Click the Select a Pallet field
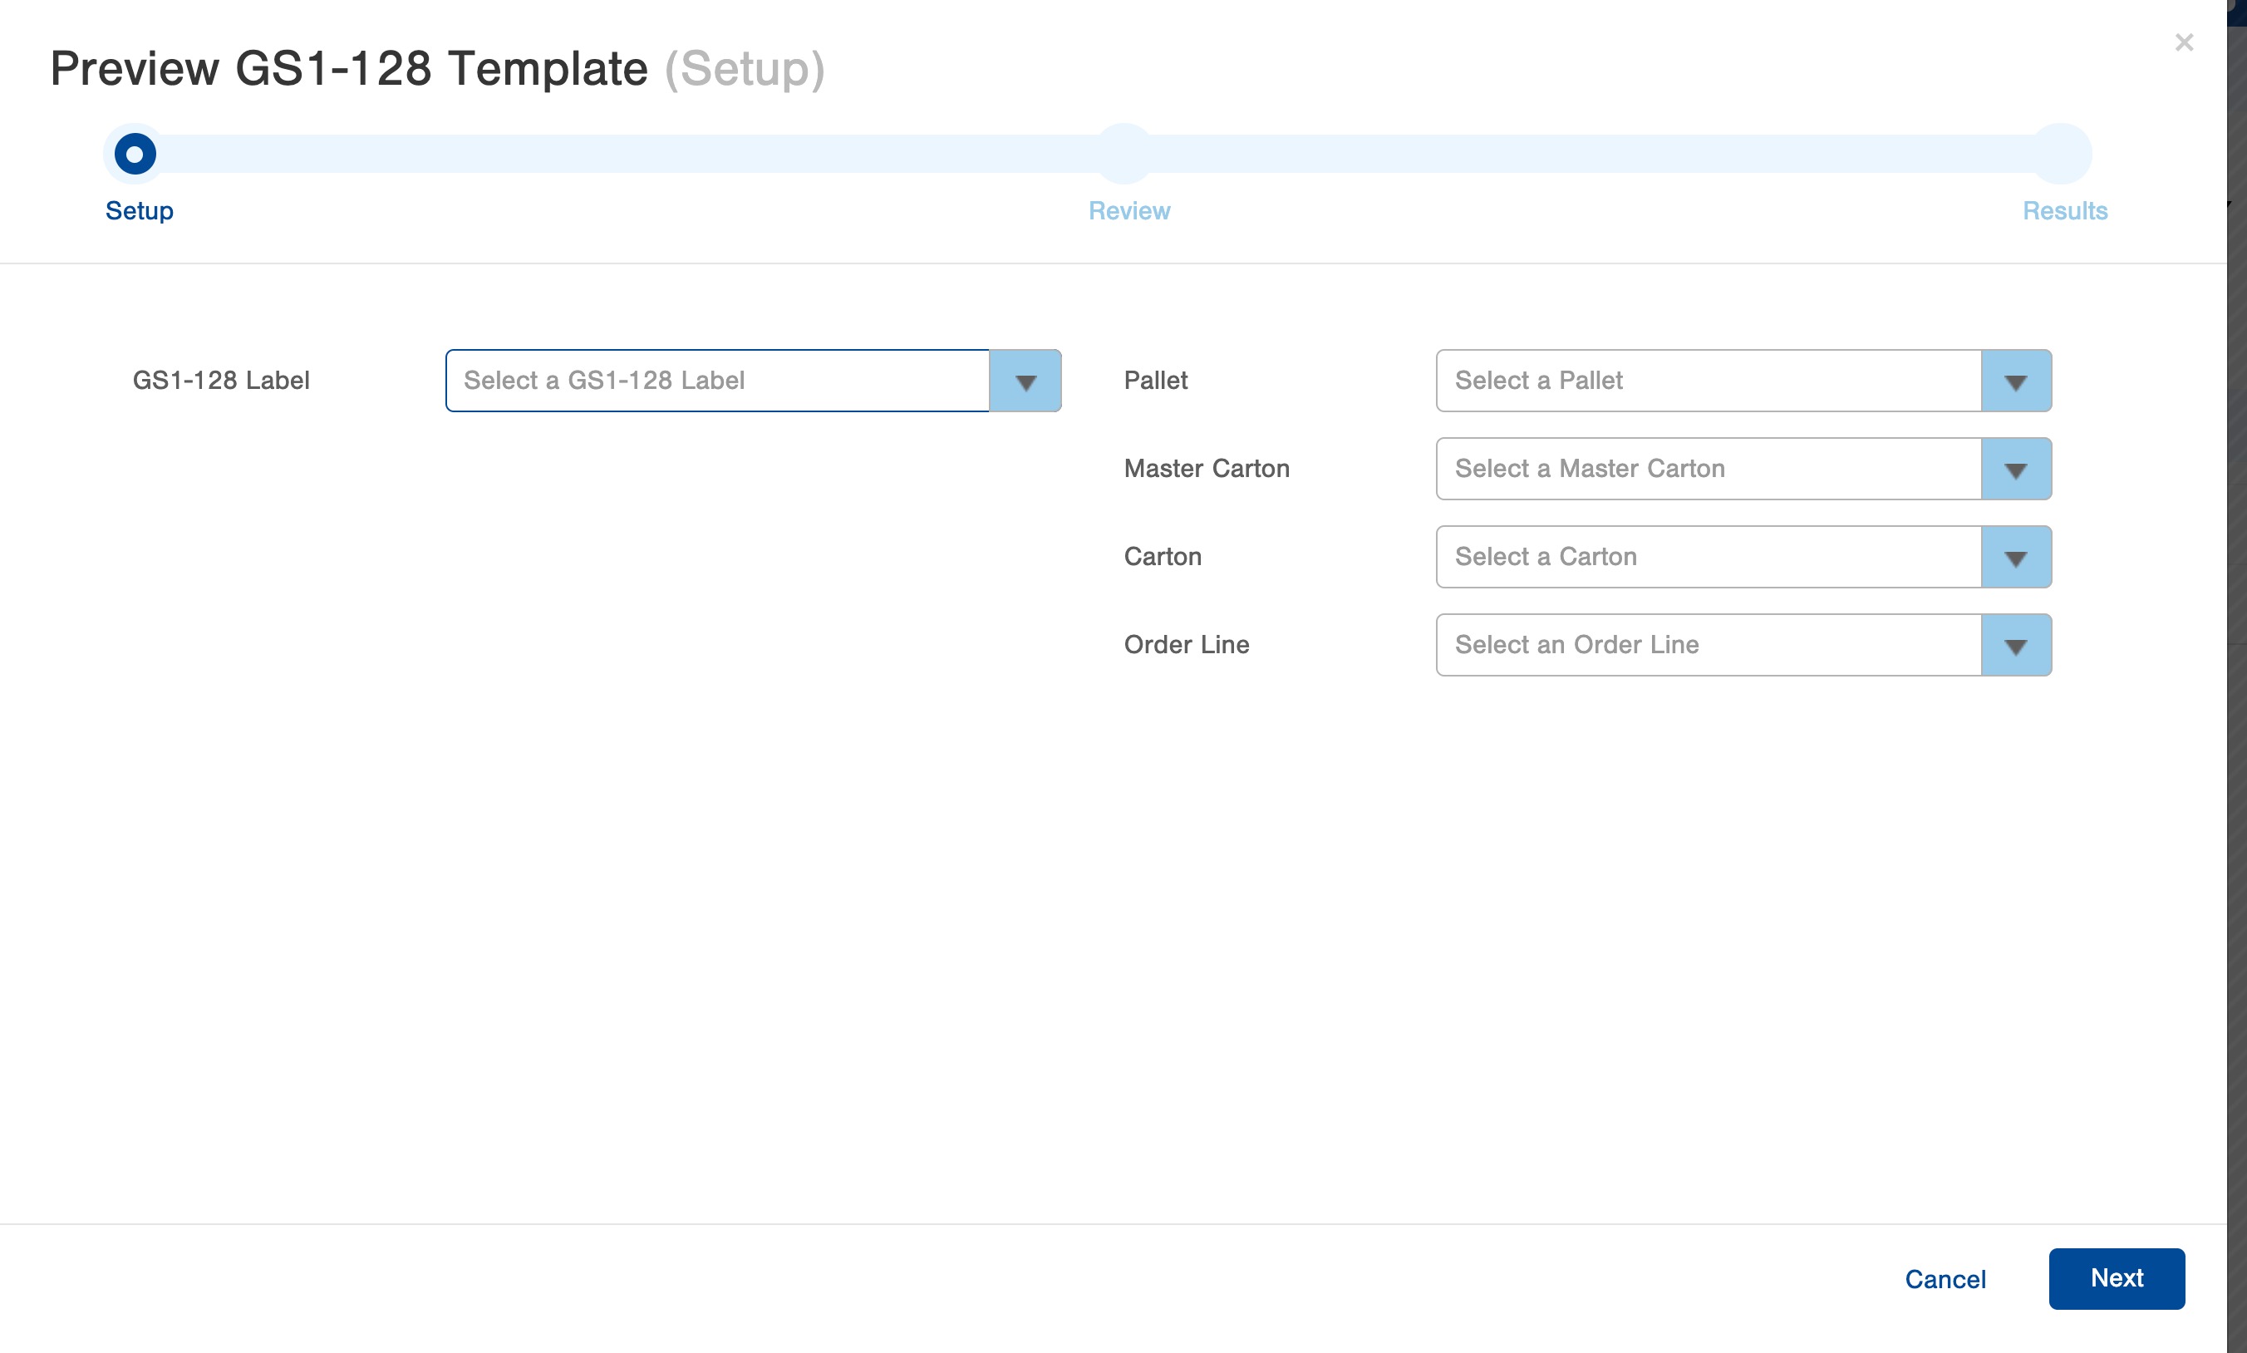 coord(1709,381)
